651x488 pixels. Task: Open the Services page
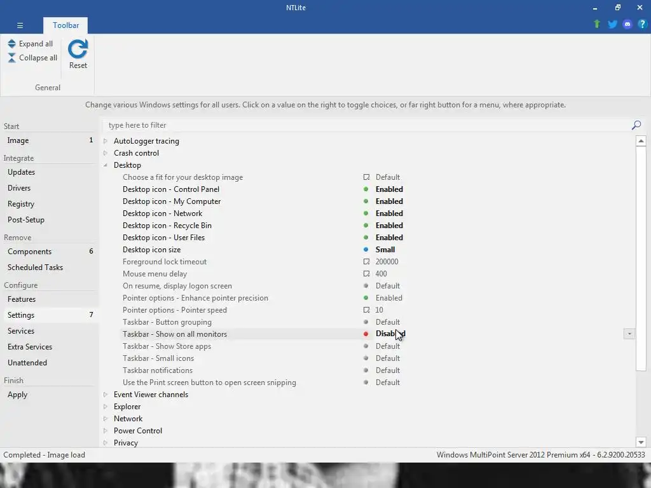pos(50,330)
